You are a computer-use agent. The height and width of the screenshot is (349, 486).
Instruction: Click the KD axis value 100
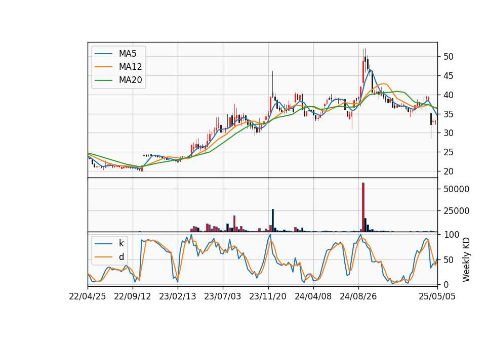point(451,235)
